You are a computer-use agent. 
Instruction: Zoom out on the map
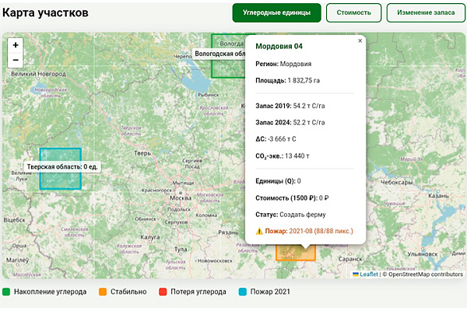point(16,60)
